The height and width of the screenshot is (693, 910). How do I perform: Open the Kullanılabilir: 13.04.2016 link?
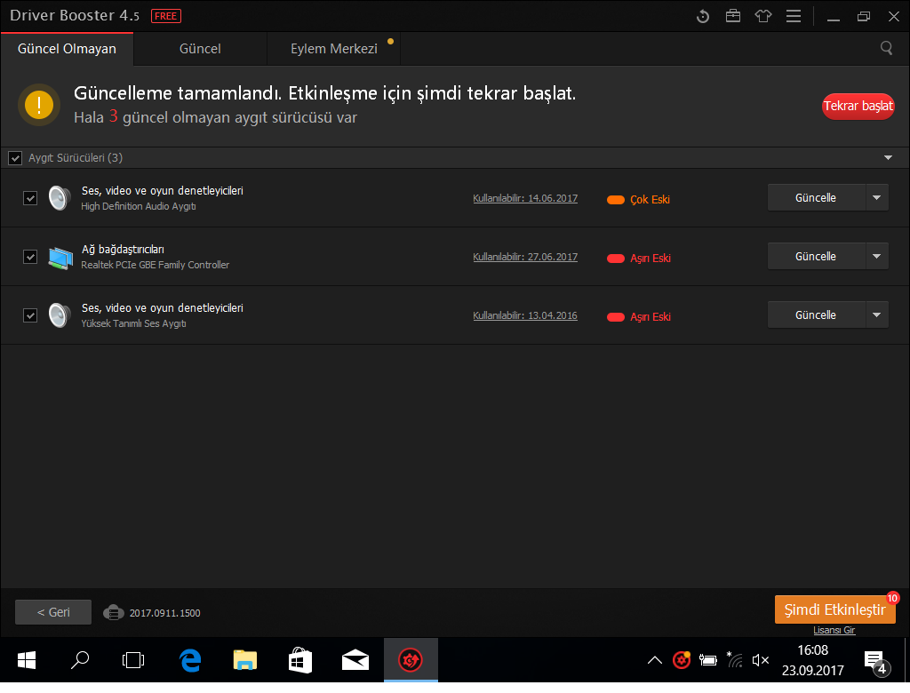coord(525,315)
